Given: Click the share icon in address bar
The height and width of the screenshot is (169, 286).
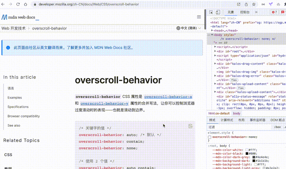Looking at the screenshot, I should pos(246,4).
